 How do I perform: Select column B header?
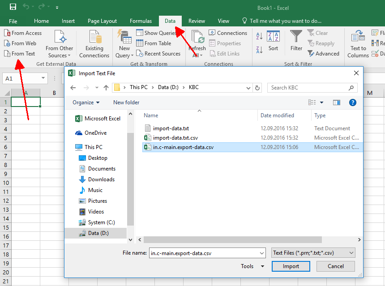[x=54, y=93]
